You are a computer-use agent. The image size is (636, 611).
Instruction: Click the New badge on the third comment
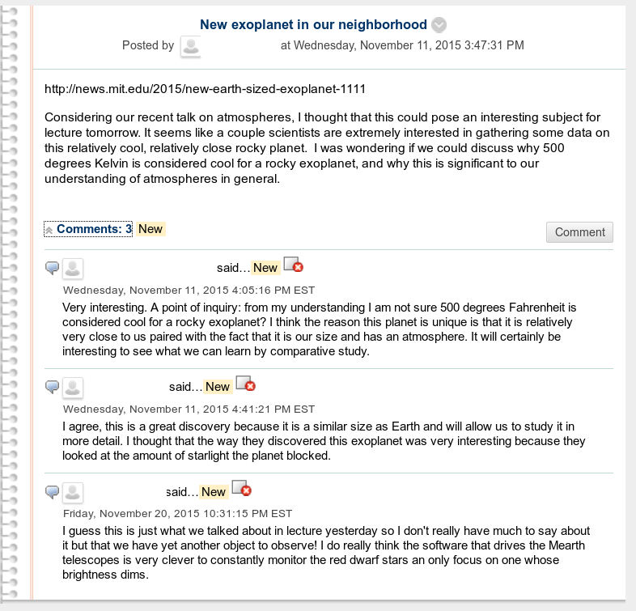[x=214, y=492]
